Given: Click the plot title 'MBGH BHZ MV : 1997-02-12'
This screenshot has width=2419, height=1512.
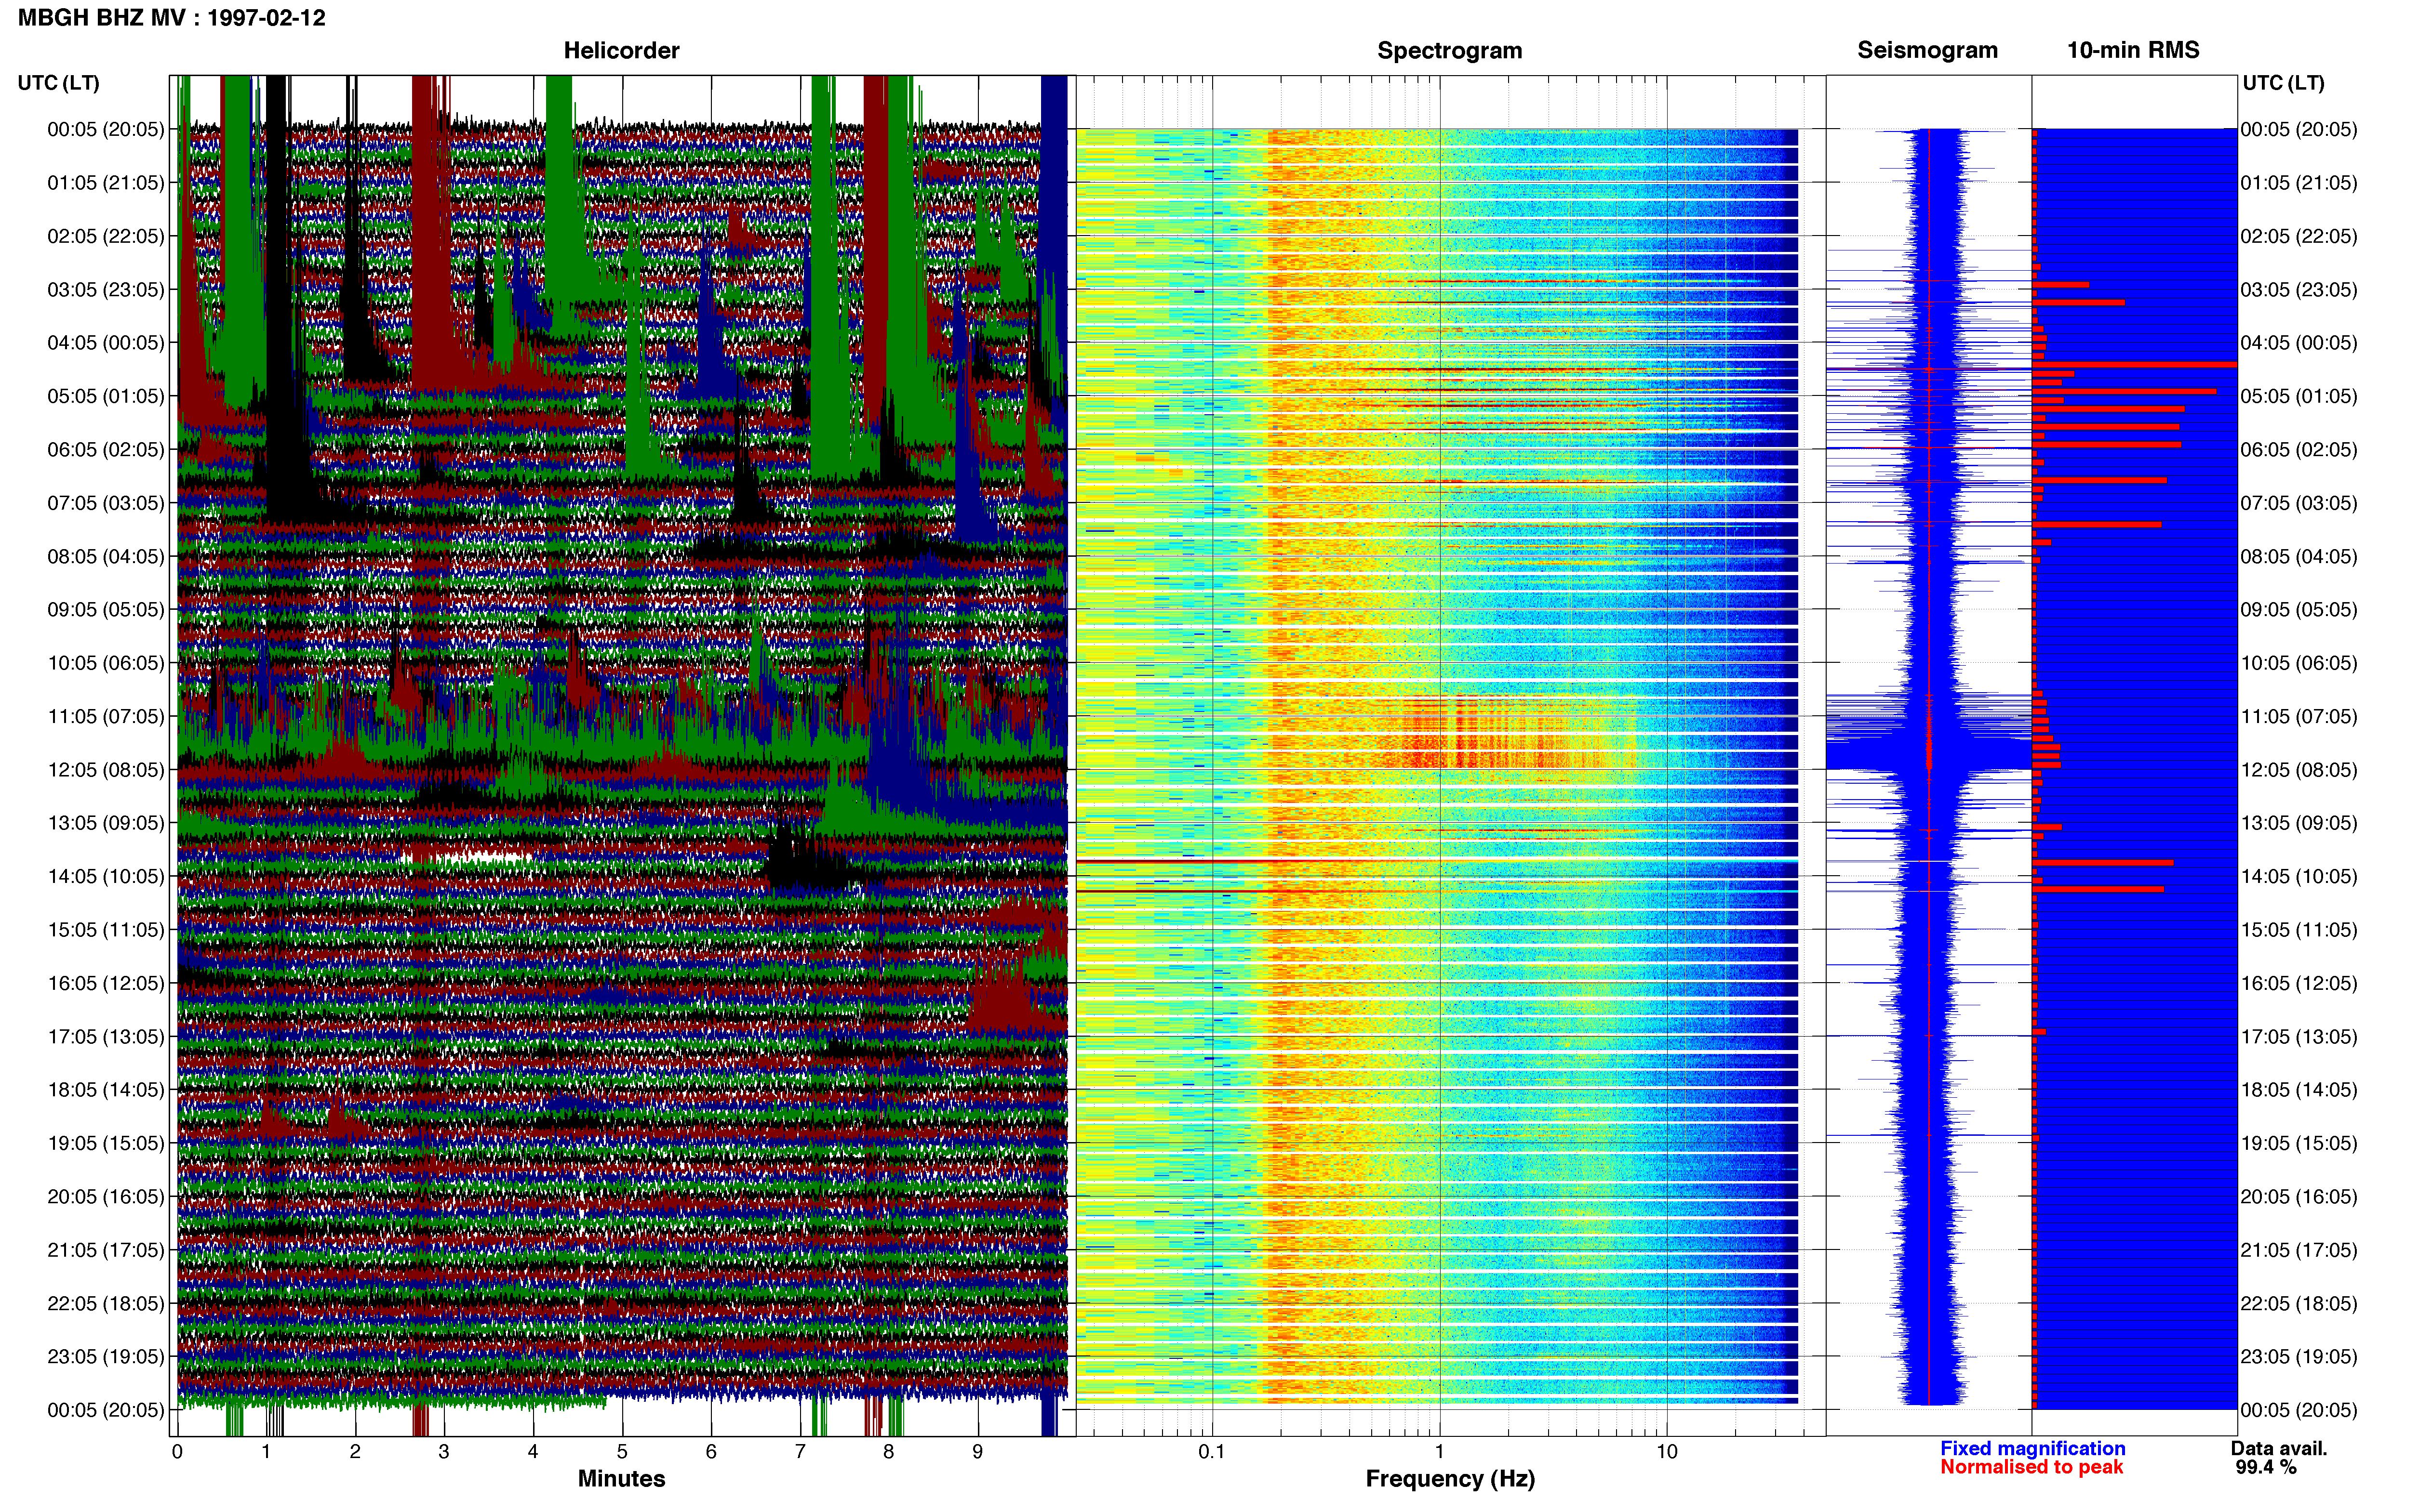Looking at the screenshot, I should point(171,18).
